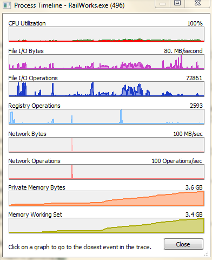This screenshot has height=260, width=212.
Task: Click the red Network Operations spike
Action: 72,172
